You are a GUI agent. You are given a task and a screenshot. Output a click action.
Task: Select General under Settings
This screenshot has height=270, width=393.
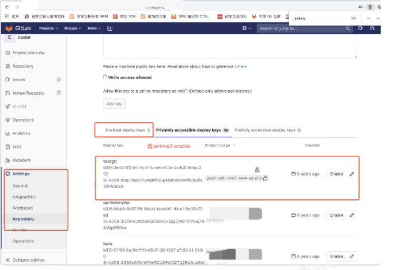coord(20,186)
